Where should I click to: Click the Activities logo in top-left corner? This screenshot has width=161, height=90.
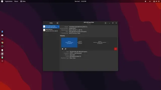tap(2, 1)
